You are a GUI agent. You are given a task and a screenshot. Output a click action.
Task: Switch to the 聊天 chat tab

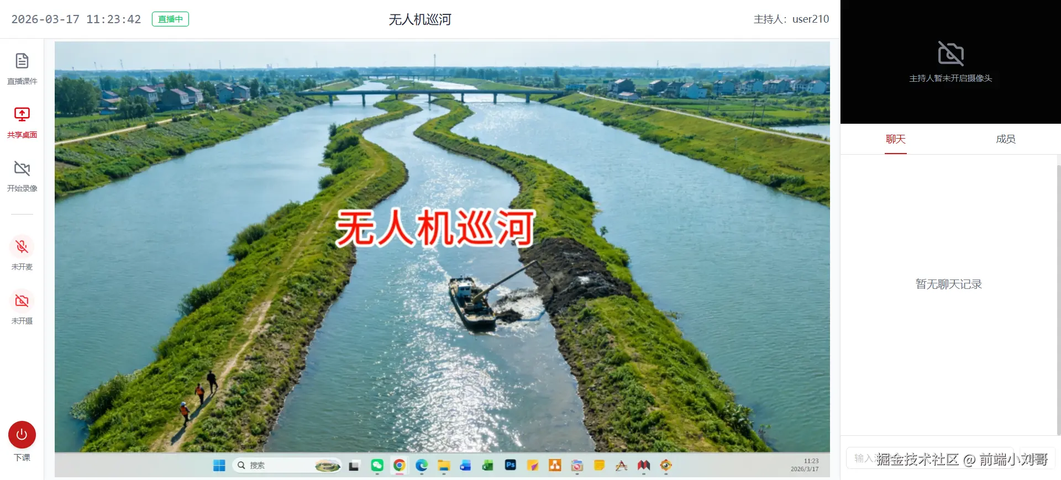click(895, 139)
